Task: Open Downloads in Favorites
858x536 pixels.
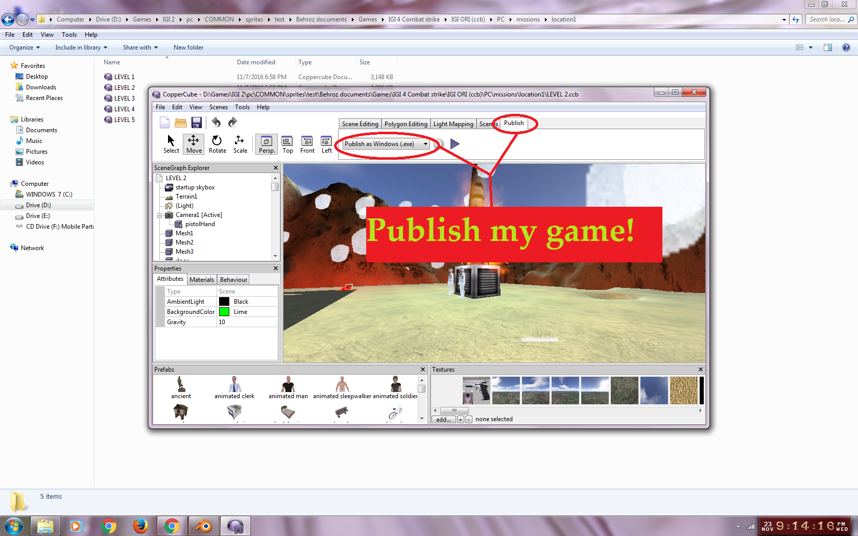Action: pyautogui.click(x=41, y=87)
